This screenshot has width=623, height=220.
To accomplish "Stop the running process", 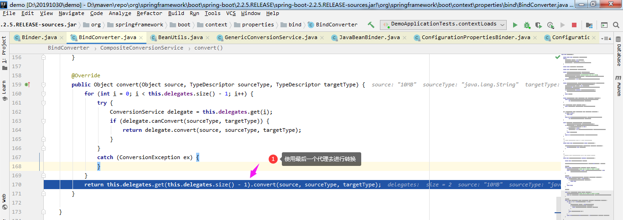I will click(574, 25).
